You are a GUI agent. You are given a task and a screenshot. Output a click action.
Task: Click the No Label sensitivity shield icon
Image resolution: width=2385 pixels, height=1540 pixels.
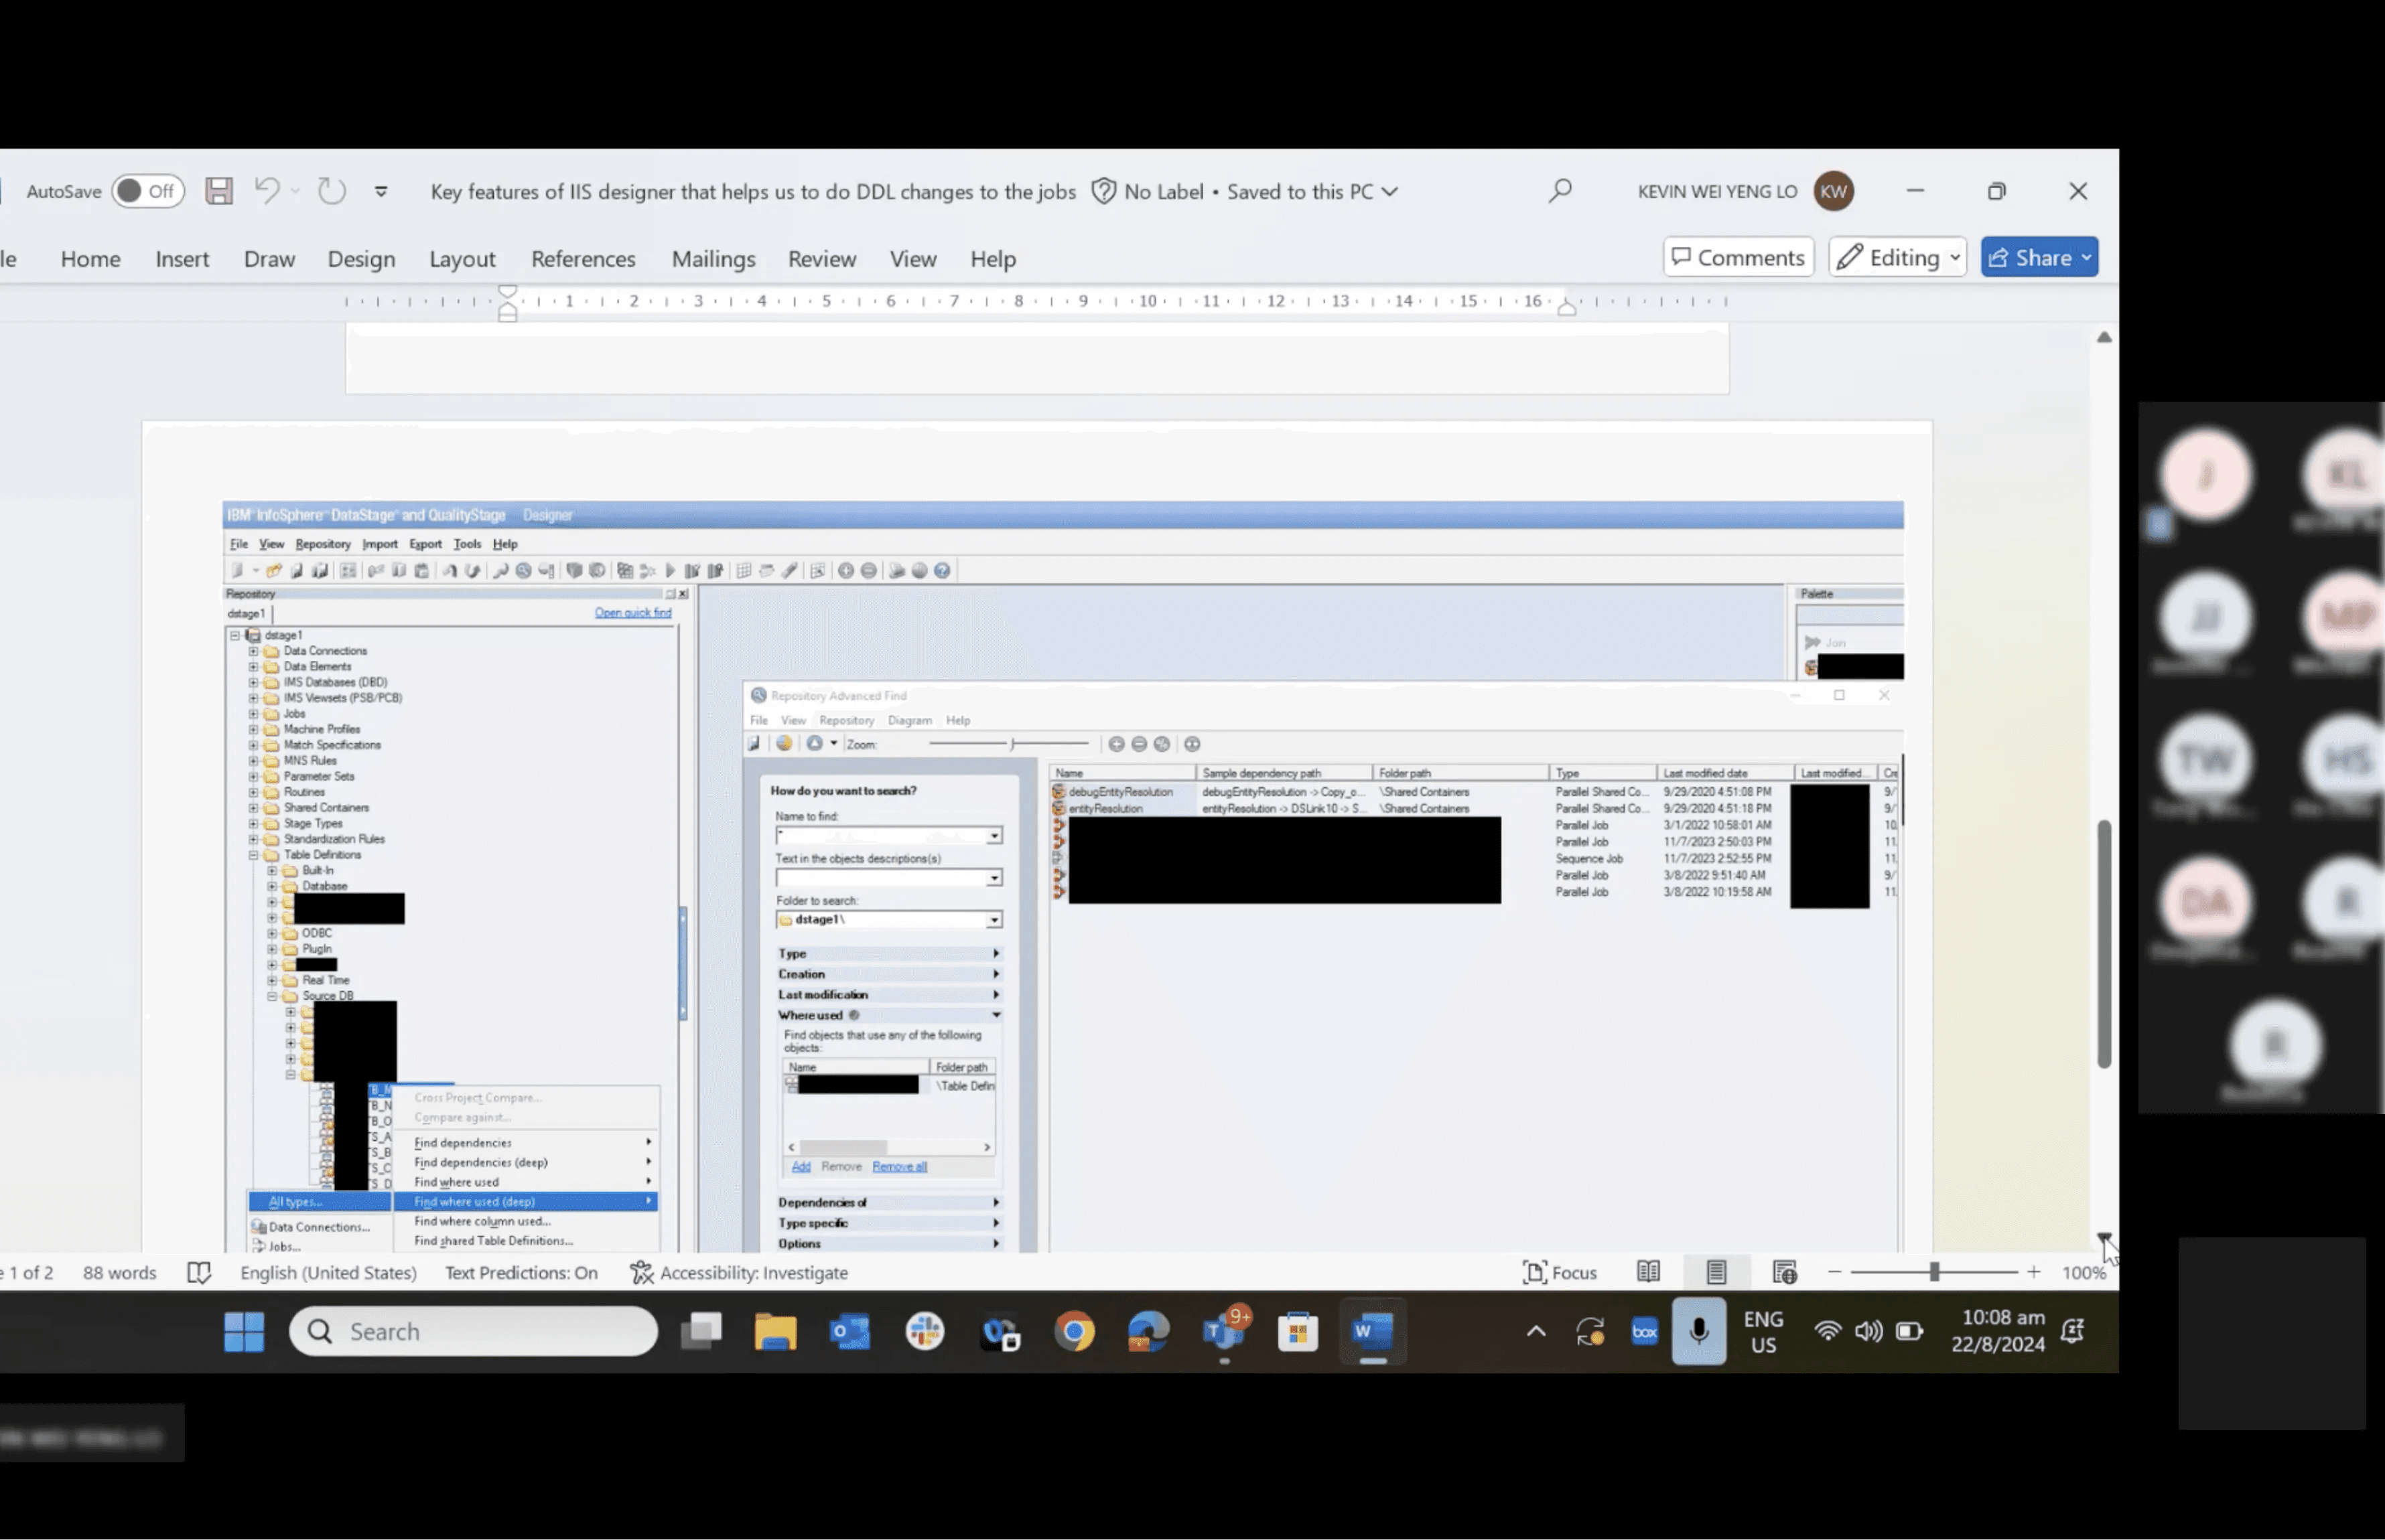pos(1103,191)
